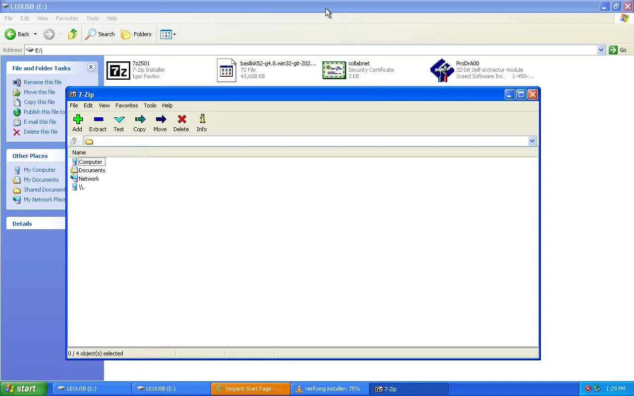
Task: Click the system clock showing 1:29 PM
Action: 616,389
